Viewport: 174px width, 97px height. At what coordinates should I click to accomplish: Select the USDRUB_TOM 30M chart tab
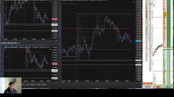9,43
